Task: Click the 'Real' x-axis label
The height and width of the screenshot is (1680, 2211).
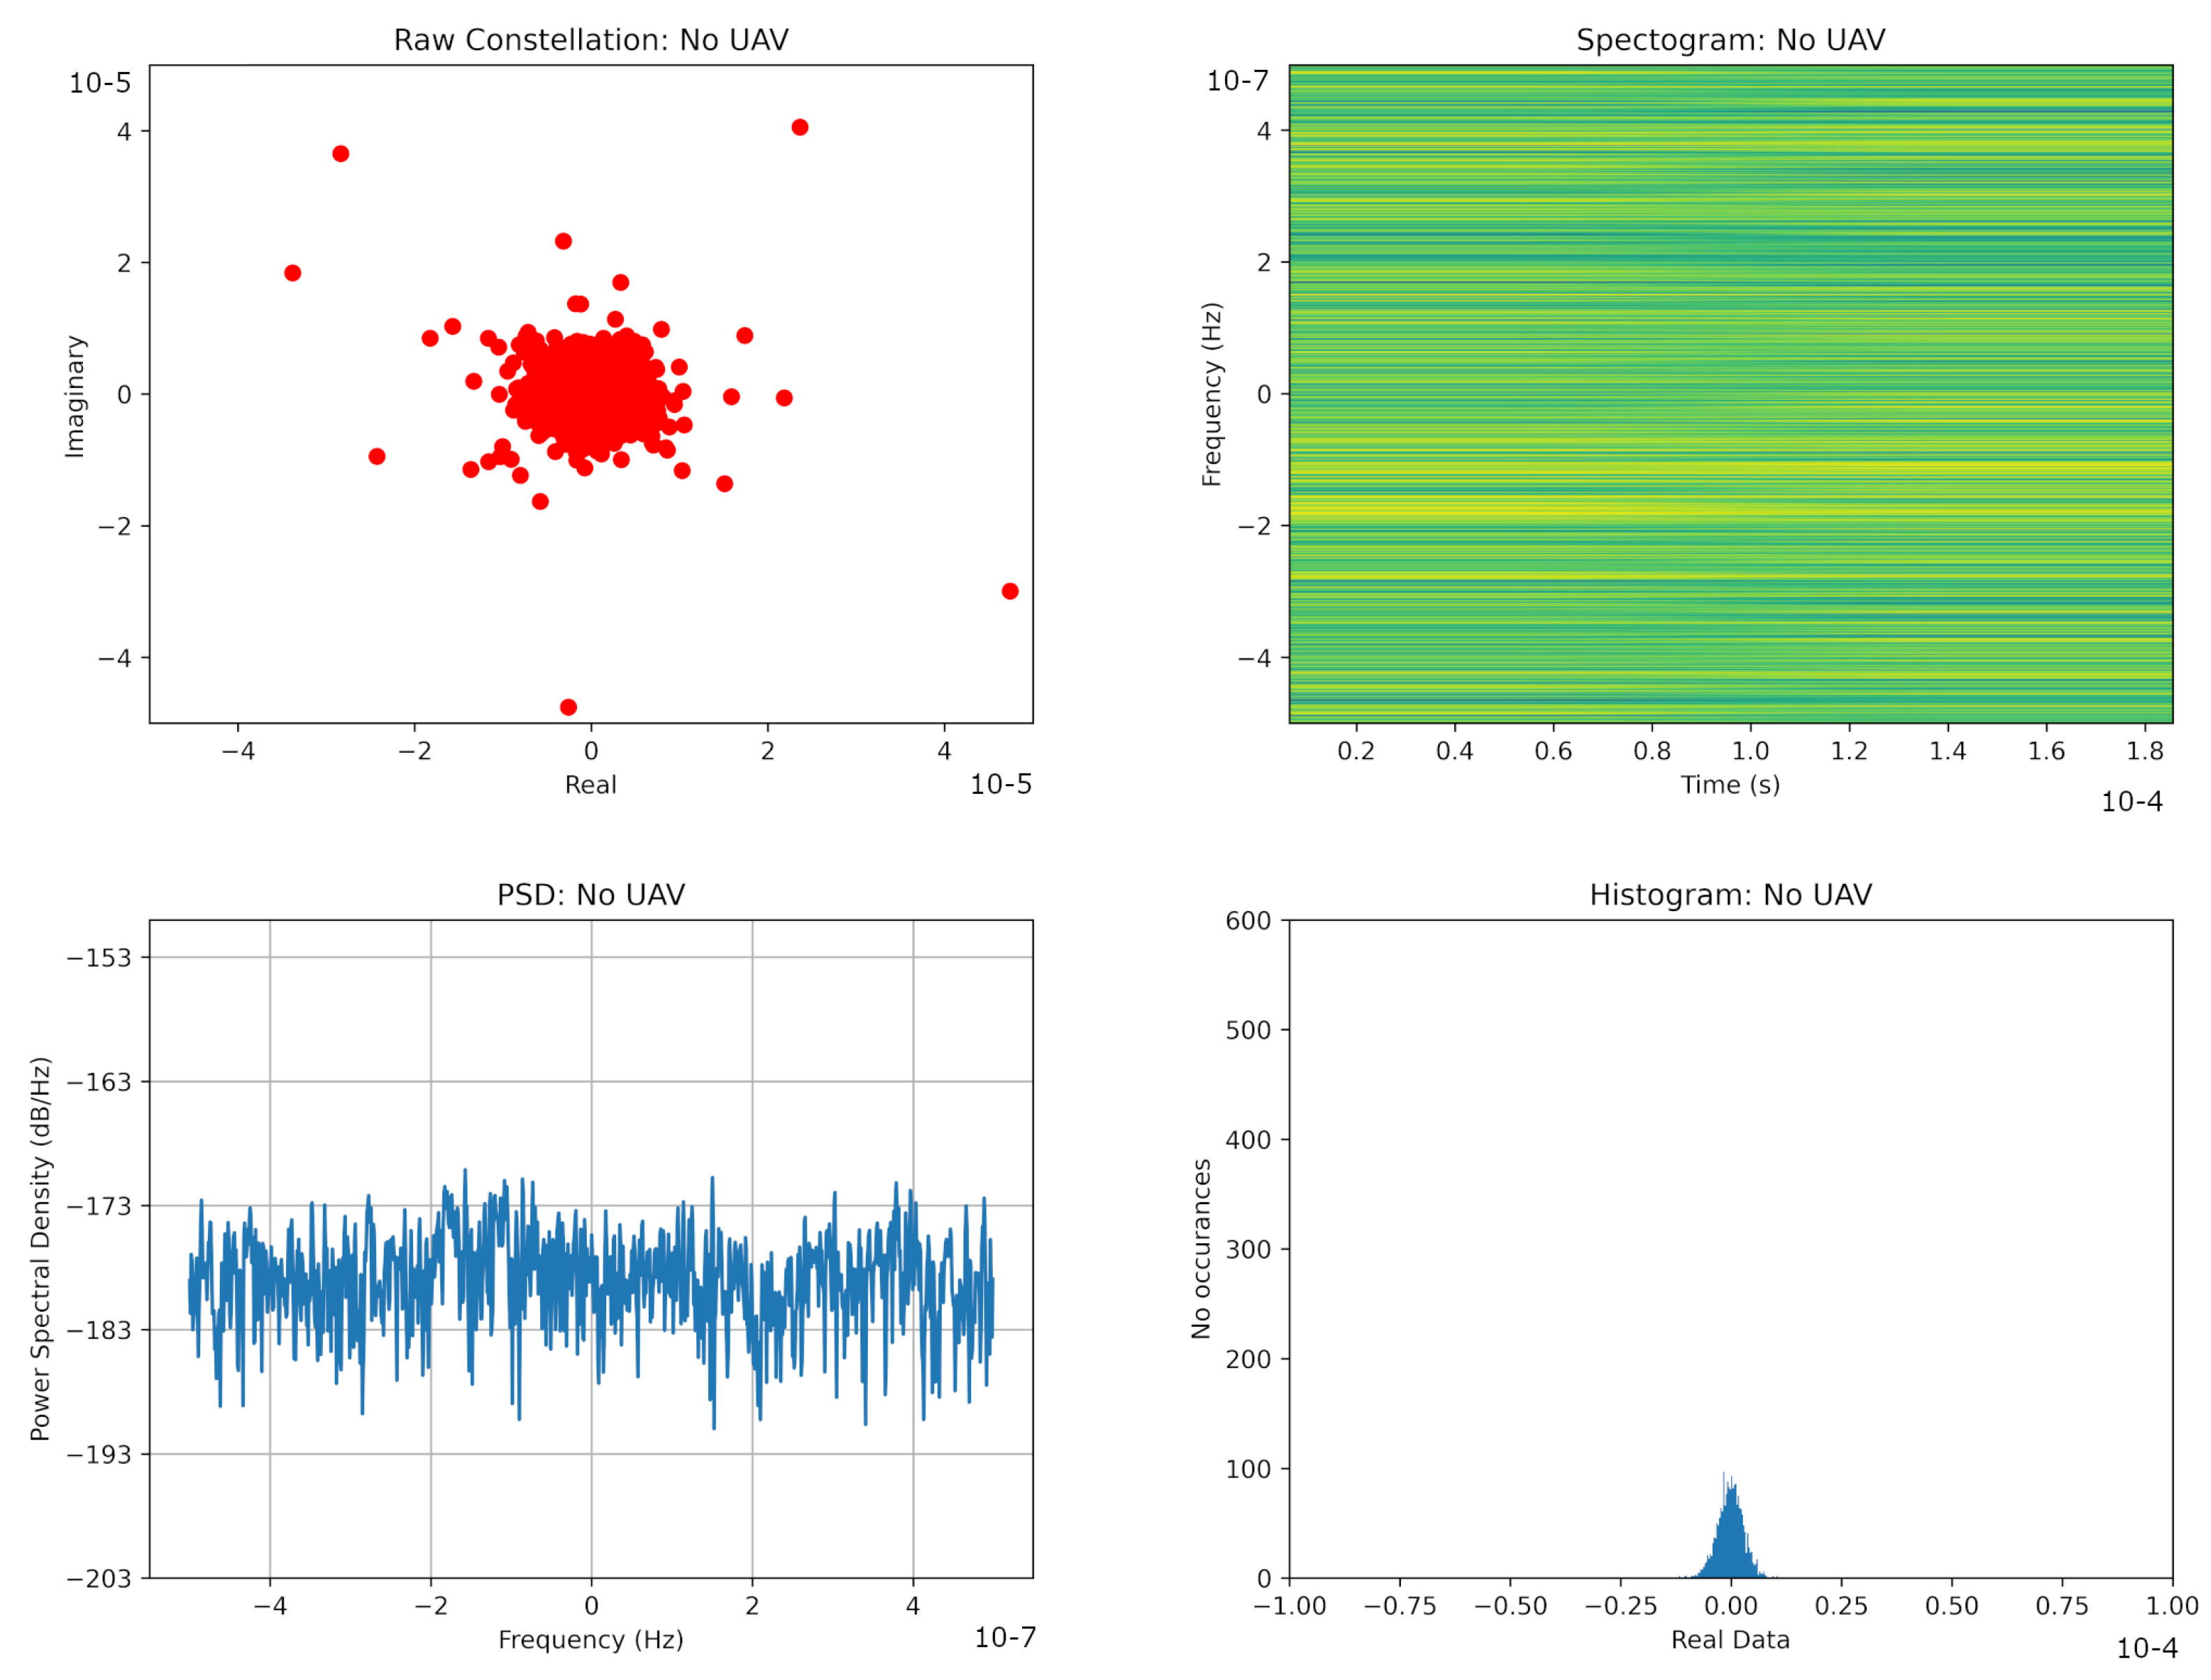Action: tap(590, 784)
